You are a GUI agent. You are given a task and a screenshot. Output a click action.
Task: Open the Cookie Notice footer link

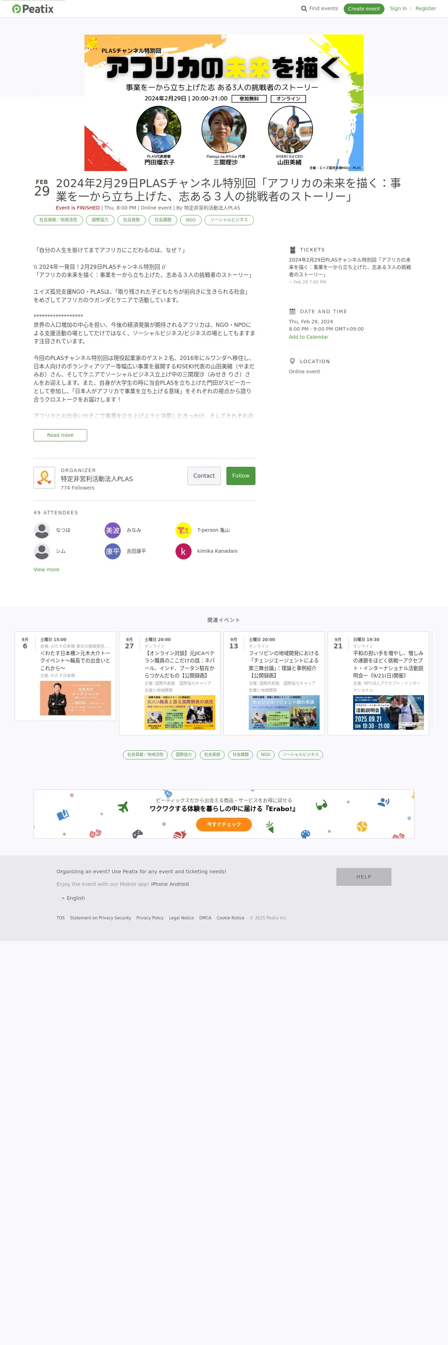click(230, 918)
